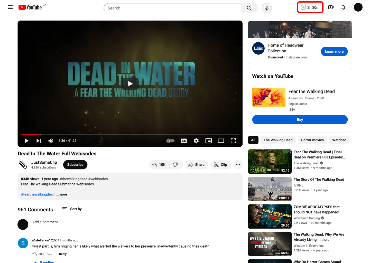370x263 pixels.
Task: Click the play button in player controls
Action: tap(26, 141)
